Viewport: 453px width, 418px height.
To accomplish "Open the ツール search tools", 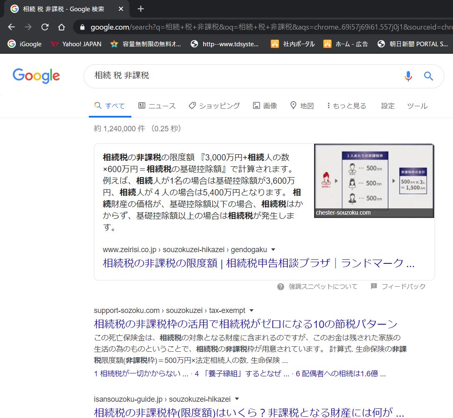I will [x=417, y=106].
